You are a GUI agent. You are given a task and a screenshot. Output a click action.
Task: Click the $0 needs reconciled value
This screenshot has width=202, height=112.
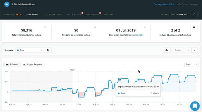[76, 30]
